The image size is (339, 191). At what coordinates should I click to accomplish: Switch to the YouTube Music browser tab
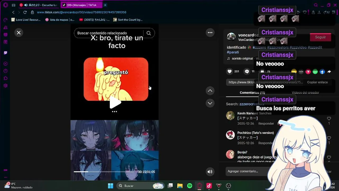click(39, 5)
